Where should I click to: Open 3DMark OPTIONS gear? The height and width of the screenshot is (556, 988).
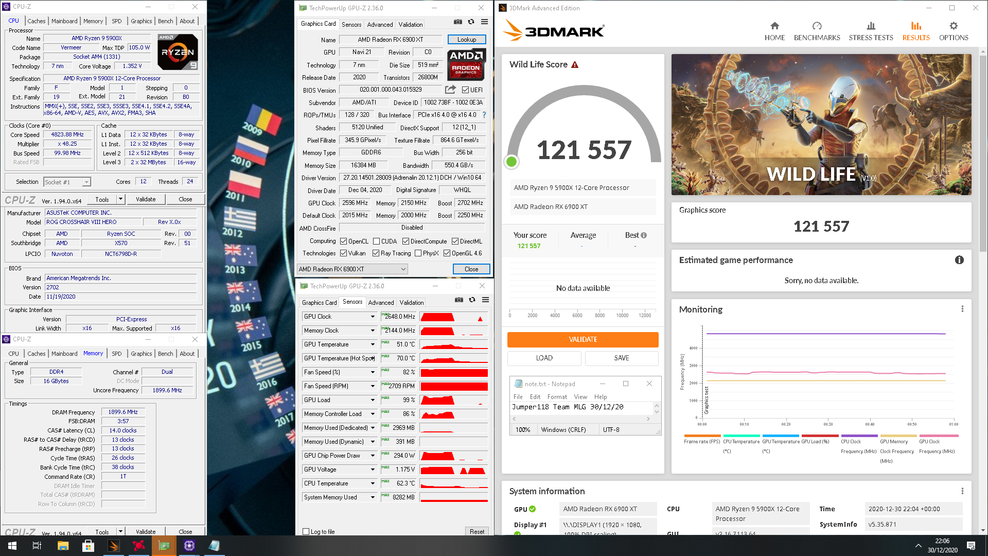[954, 31]
